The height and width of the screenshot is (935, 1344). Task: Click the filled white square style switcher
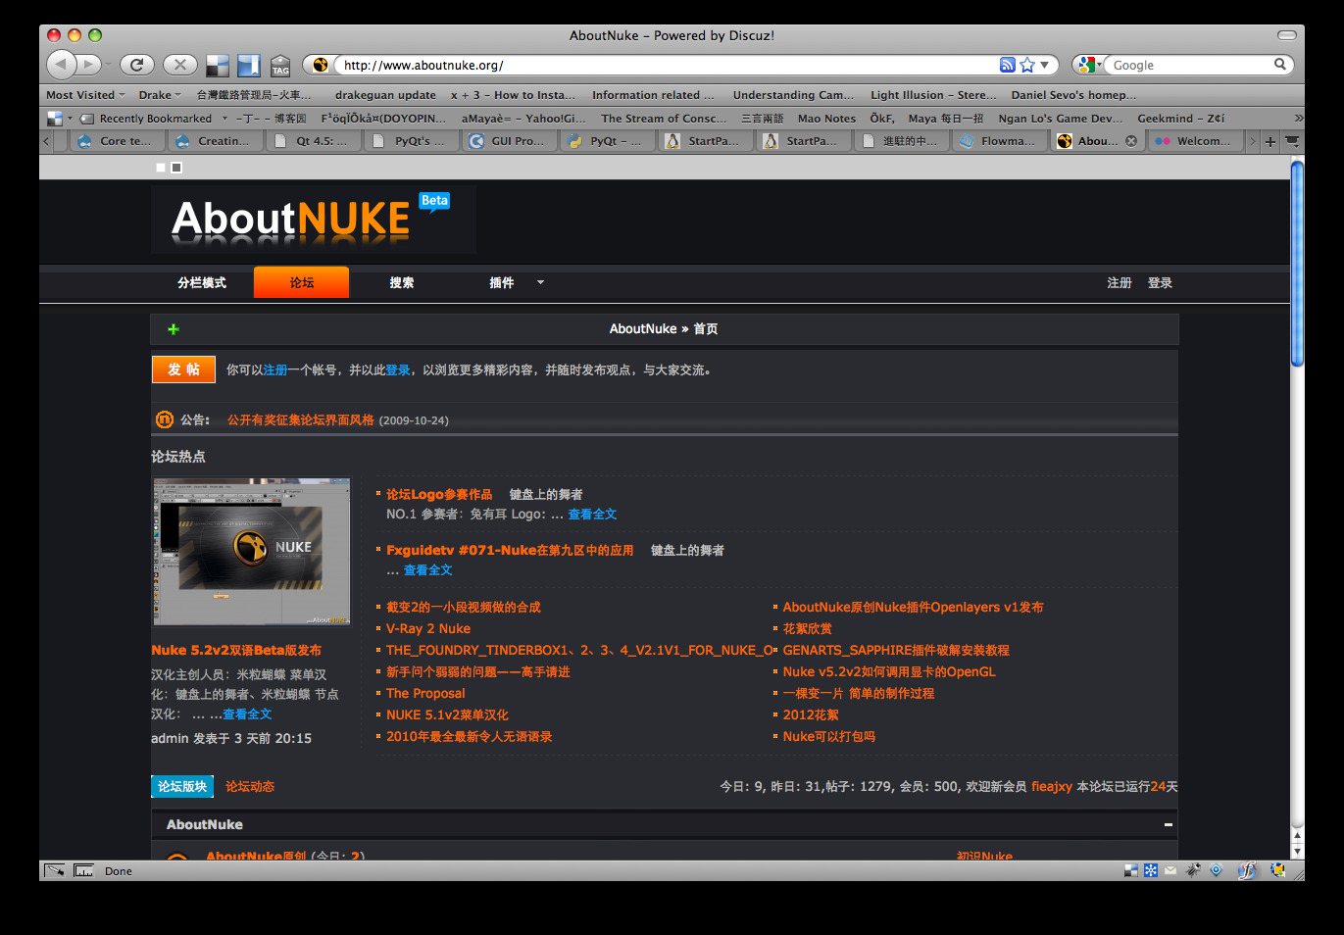161,168
